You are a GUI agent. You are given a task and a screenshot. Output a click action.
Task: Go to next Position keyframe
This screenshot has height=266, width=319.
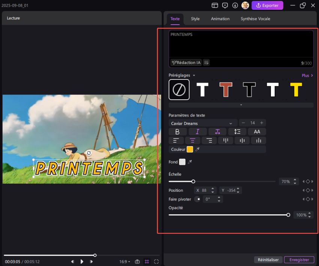click(312, 190)
